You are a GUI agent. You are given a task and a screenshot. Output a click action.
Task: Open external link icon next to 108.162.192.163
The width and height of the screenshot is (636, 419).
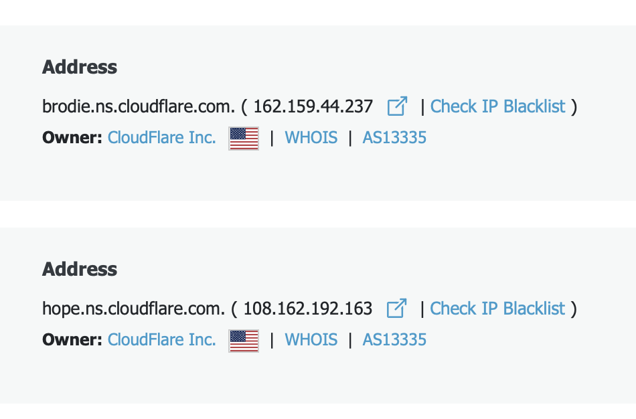click(397, 308)
